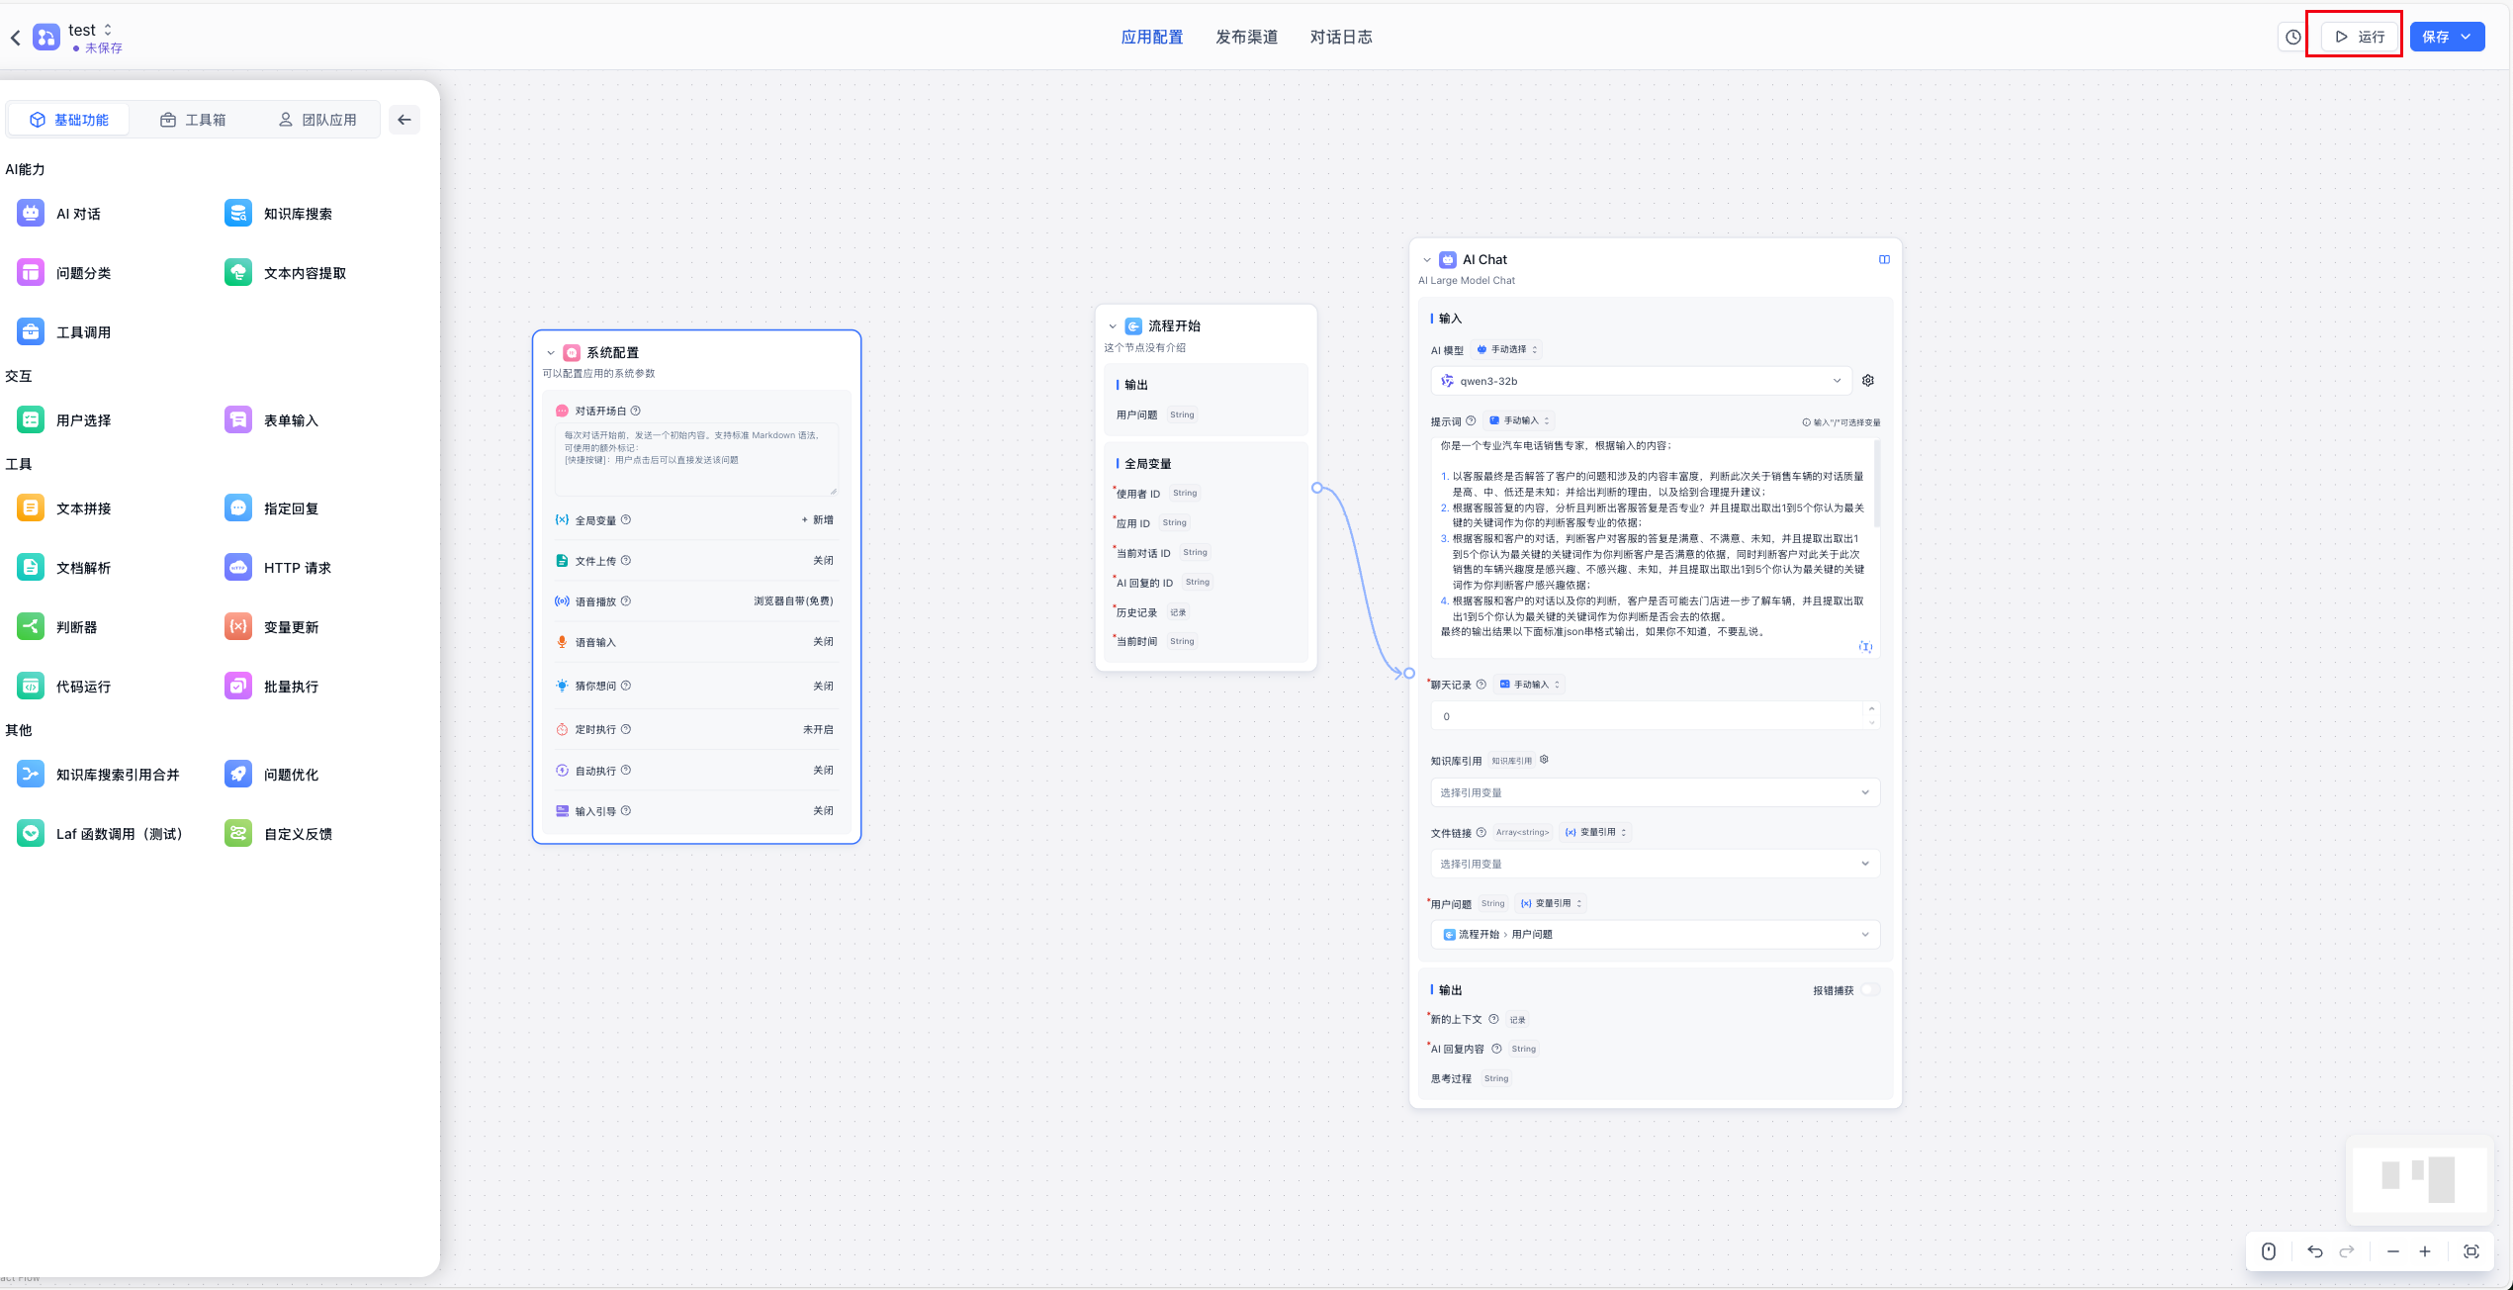Switch to 对话日志 tab

(1341, 38)
